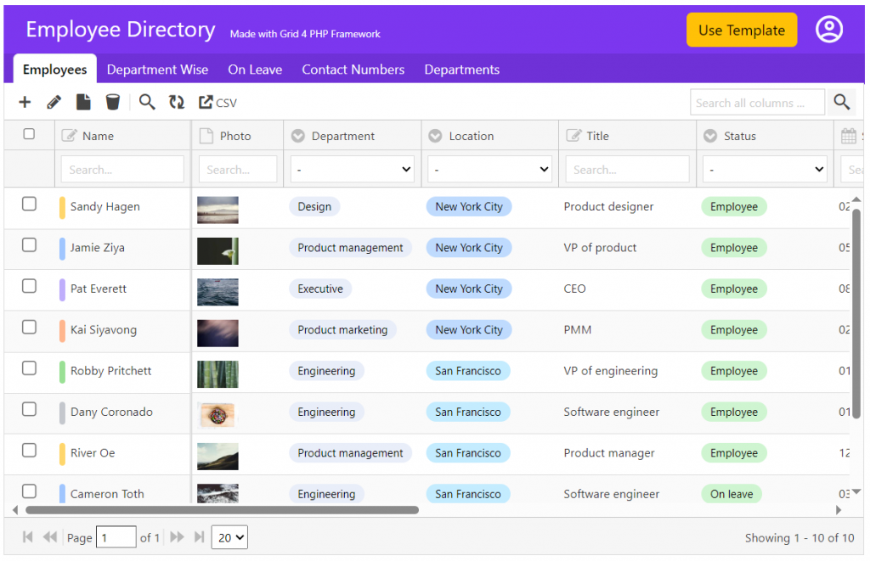This screenshot has width=870, height=561.
Task: Open the Department filter dropdown
Action: 352,169
